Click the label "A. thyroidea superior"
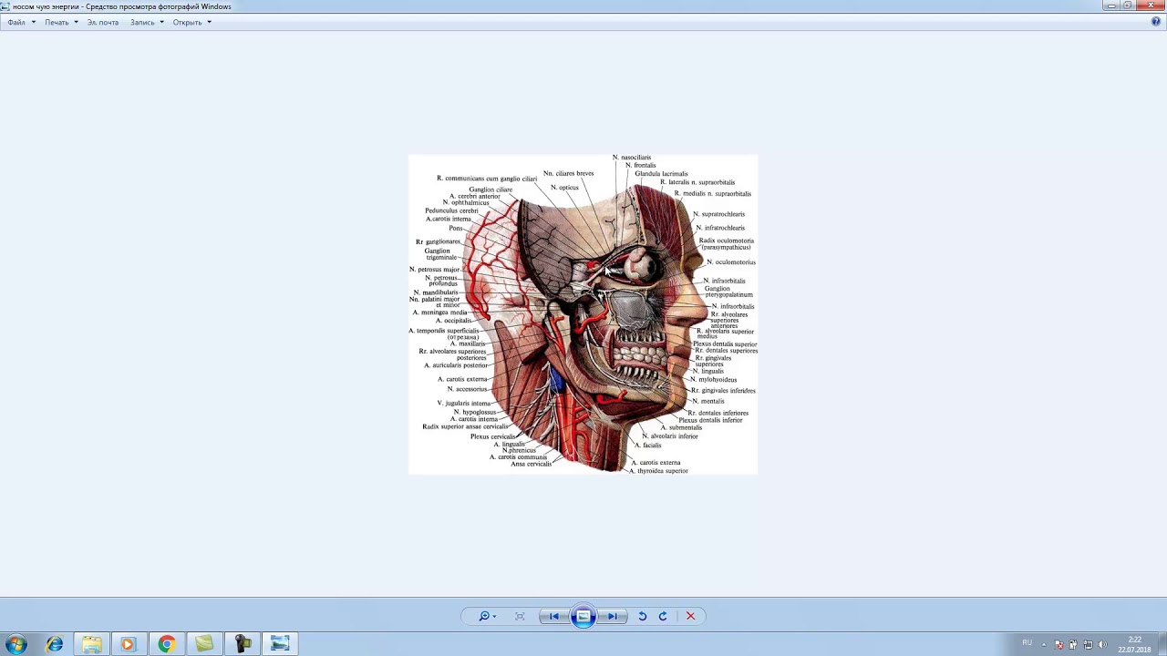1167x656 pixels. 658,471
